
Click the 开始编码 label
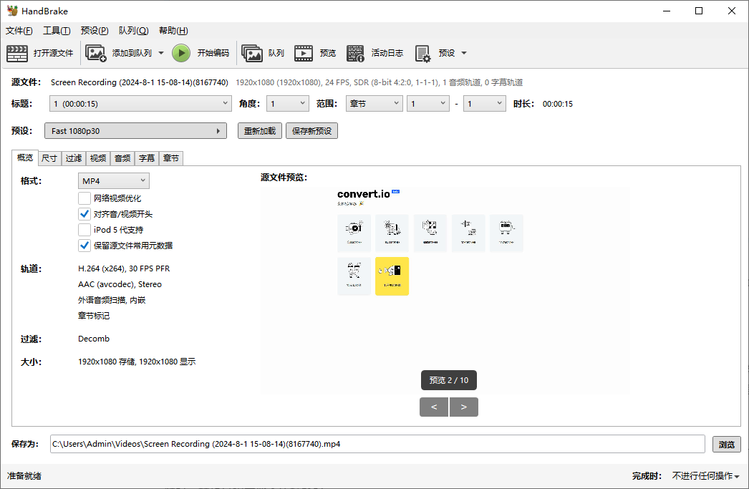coord(213,53)
